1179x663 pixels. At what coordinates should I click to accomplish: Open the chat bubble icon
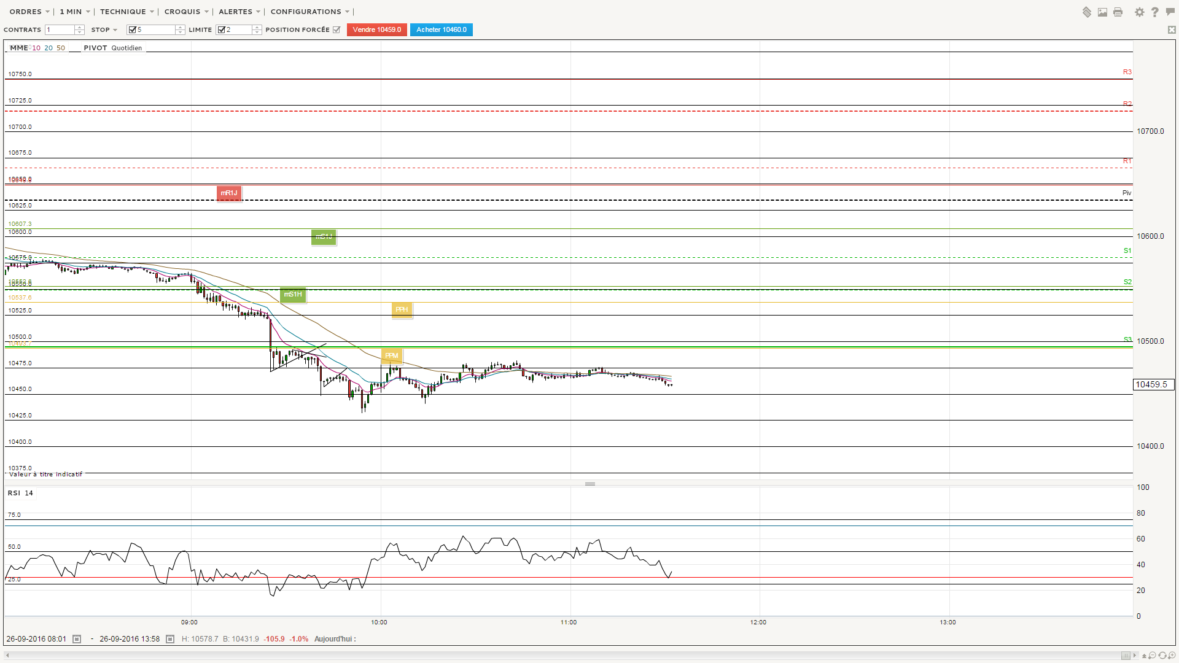pyautogui.click(x=1170, y=12)
